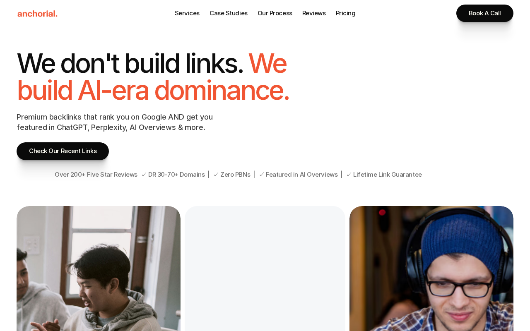Screen dimensions: 530x331
Task: Click the anchorial logo
Action: (37, 14)
